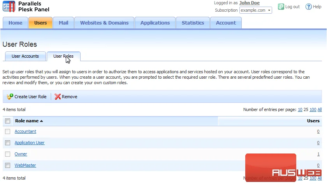Open the Websites & Domains tab
This screenshot has width=327, height=187.
[x=104, y=23]
